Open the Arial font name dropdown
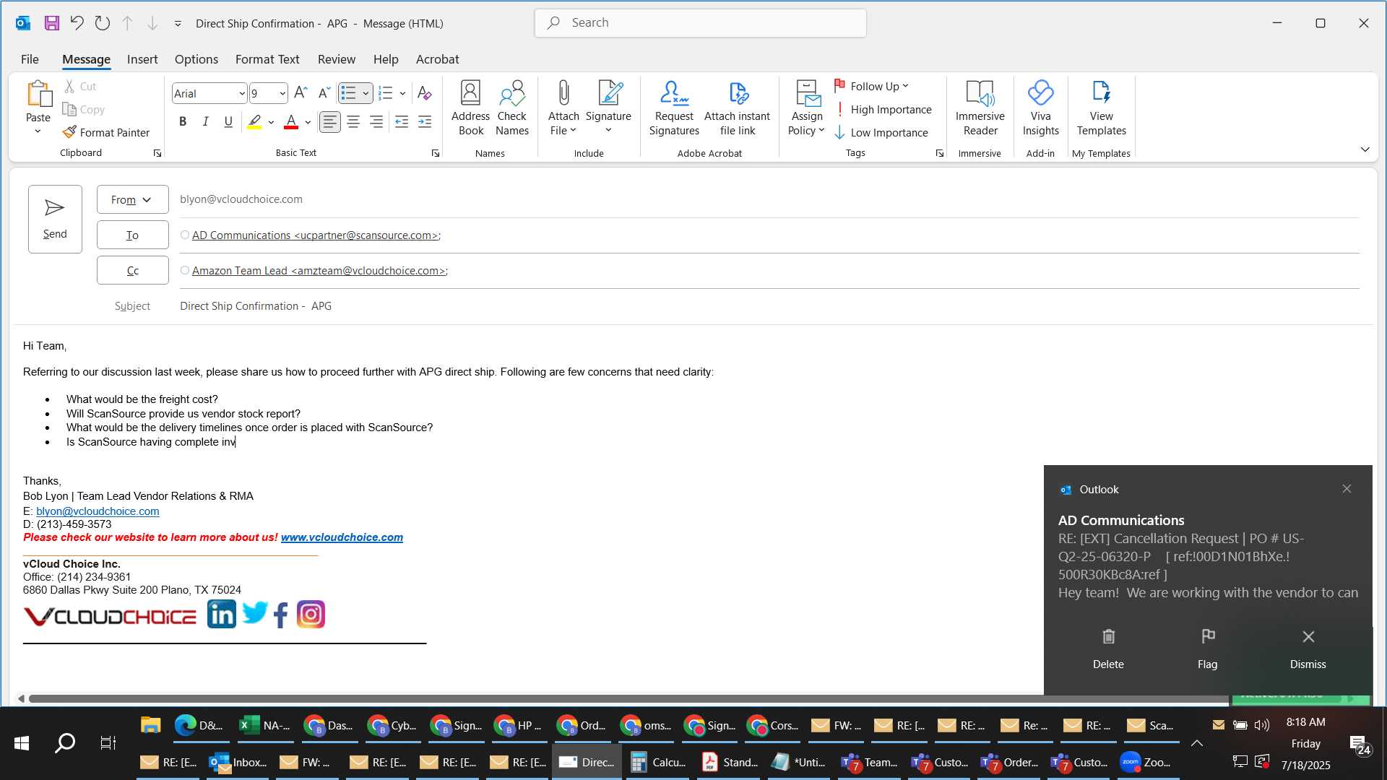This screenshot has height=780, width=1387. (241, 94)
